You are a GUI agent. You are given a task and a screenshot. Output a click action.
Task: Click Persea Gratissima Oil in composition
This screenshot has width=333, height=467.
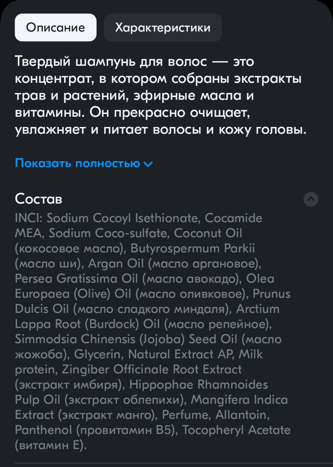click(77, 279)
